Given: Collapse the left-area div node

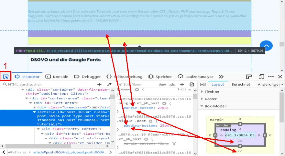Looking at the screenshot, I should (30, 103).
